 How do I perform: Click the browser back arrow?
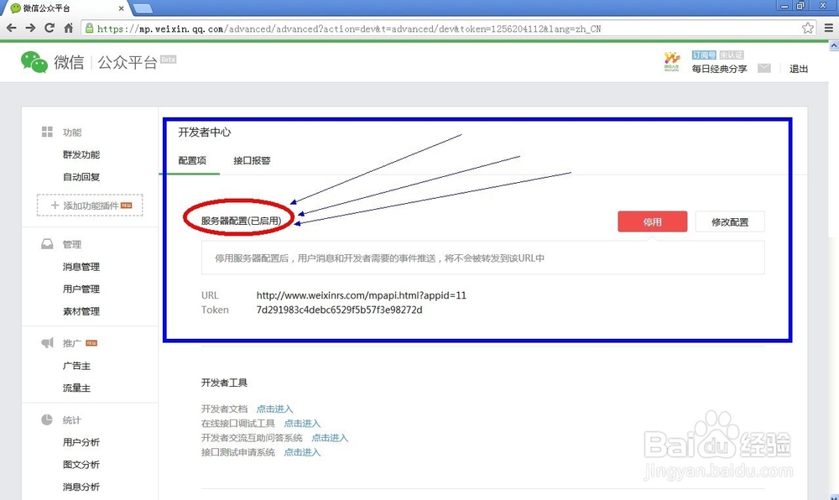pyautogui.click(x=13, y=28)
